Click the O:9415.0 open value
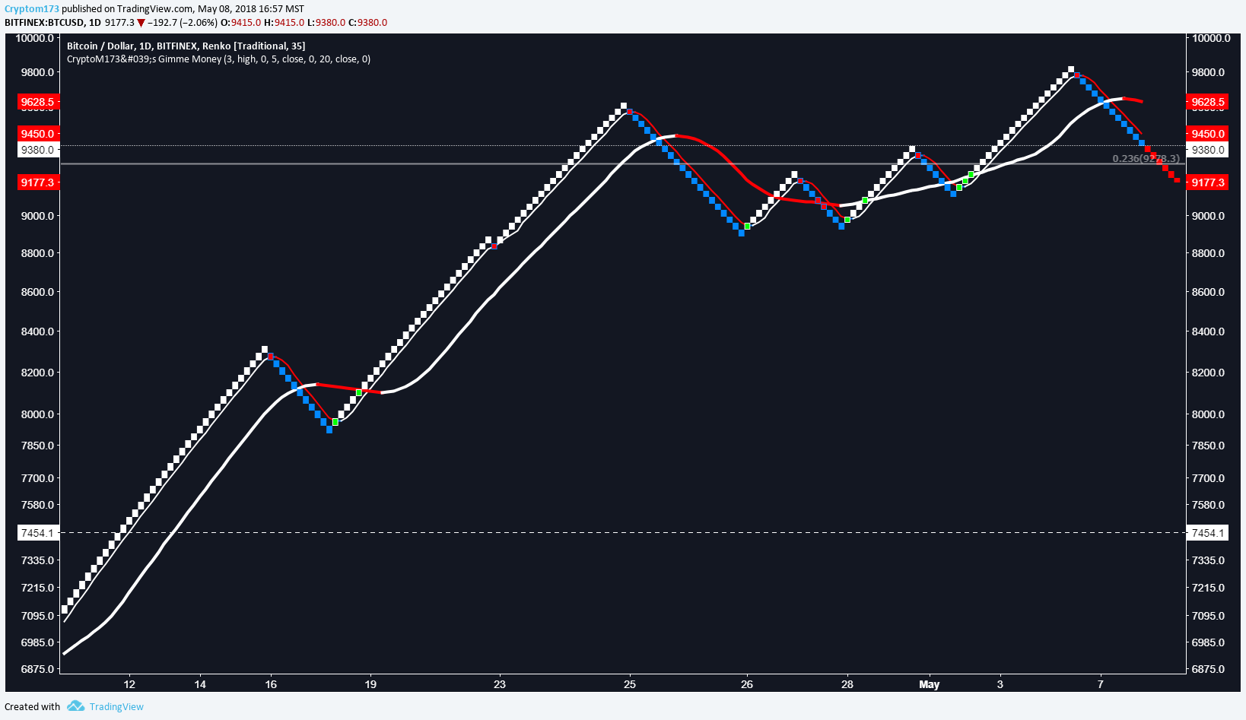This screenshot has height=720, width=1246. [241, 23]
